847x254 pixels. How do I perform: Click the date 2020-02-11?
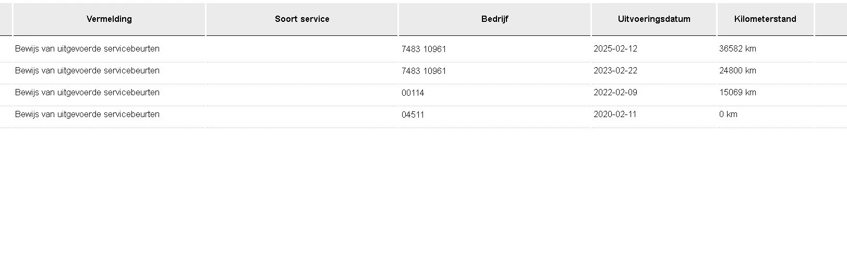coord(615,115)
